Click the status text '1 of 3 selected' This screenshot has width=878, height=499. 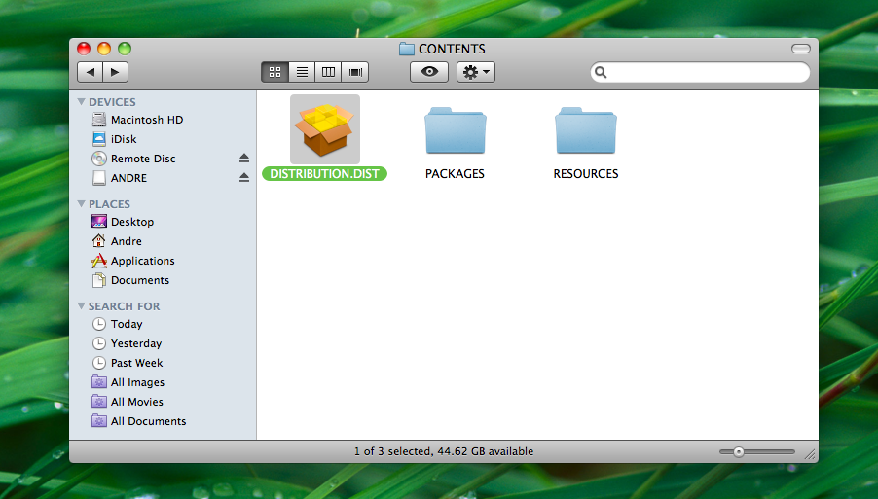(392, 451)
